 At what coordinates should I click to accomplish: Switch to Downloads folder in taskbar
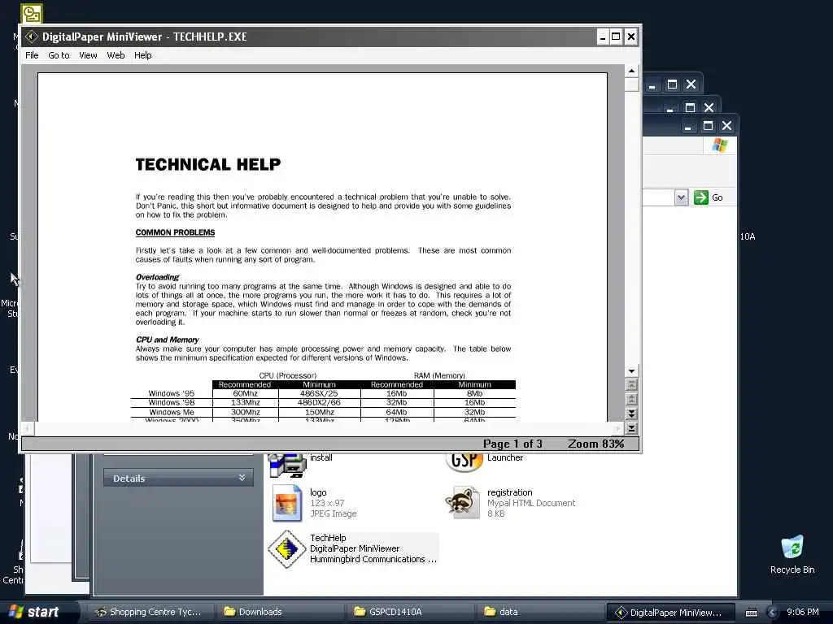click(281, 612)
